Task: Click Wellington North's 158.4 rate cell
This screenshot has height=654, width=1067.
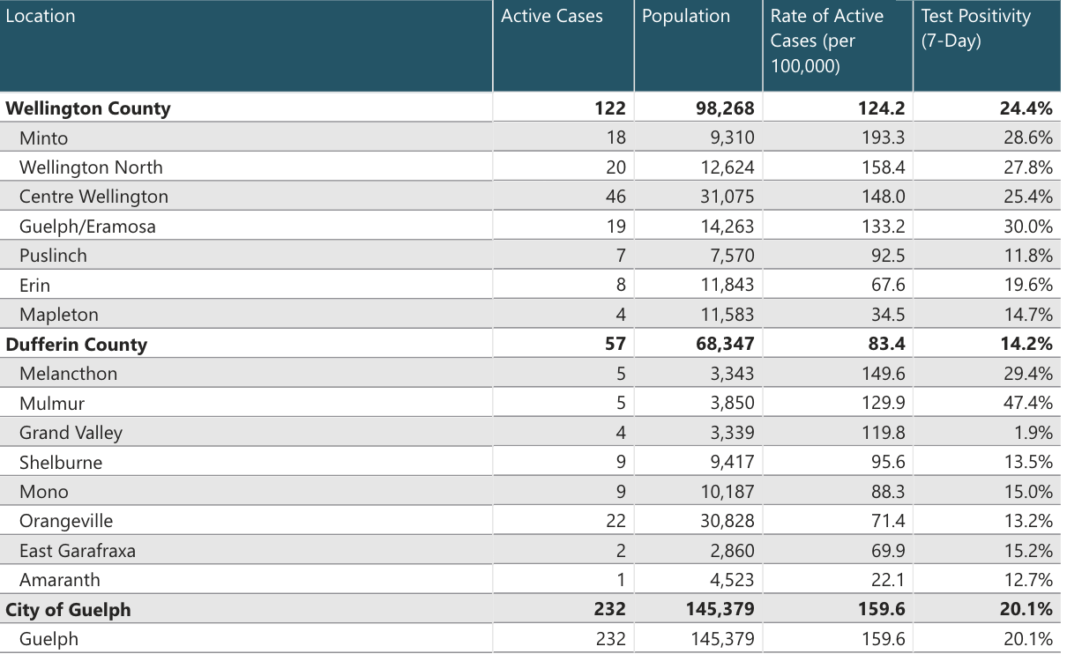Action: point(883,167)
